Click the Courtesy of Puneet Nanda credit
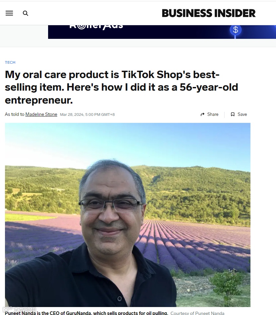The image size is (276, 315). (x=197, y=313)
